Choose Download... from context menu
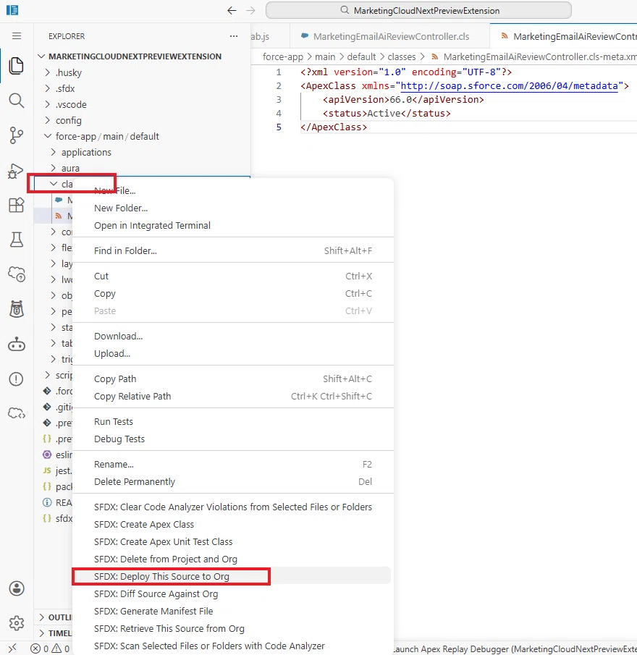 tap(233, 337)
